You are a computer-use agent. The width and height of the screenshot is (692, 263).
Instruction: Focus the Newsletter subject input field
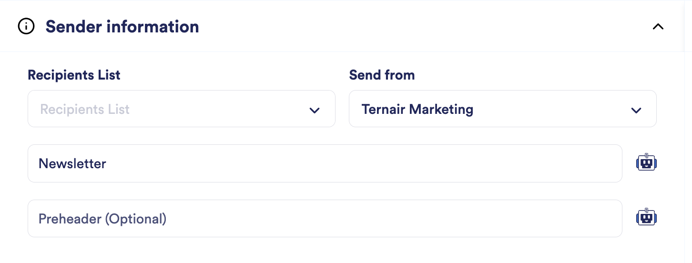click(x=324, y=163)
